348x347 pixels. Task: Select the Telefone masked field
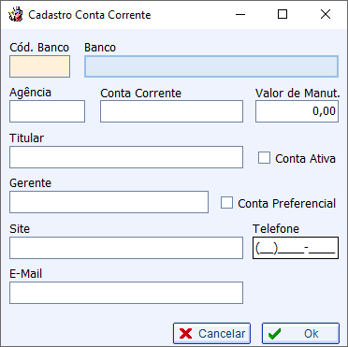point(296,248)
